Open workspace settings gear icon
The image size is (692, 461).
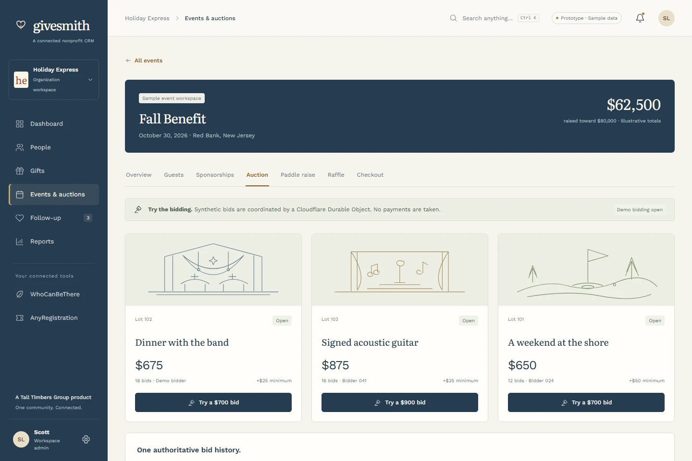click(x=86, y=439)
